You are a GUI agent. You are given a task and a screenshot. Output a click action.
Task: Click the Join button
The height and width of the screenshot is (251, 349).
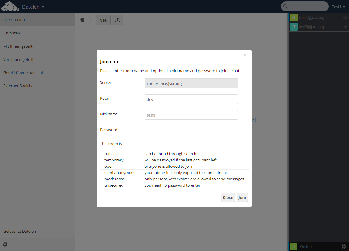[242, 197]
